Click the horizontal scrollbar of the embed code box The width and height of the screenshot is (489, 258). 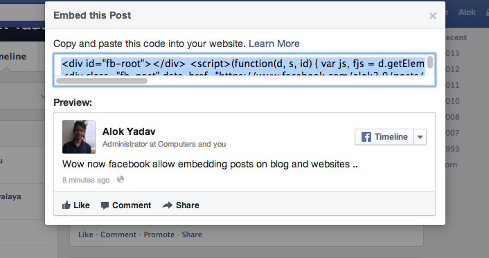pos(102,81)
